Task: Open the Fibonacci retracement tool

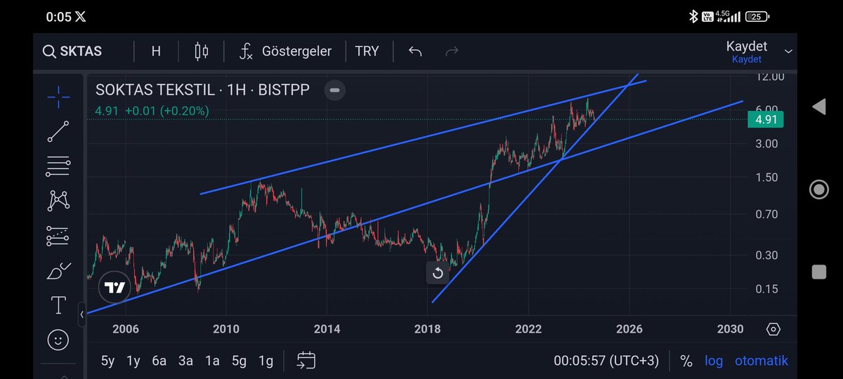Action: (58, 166)
